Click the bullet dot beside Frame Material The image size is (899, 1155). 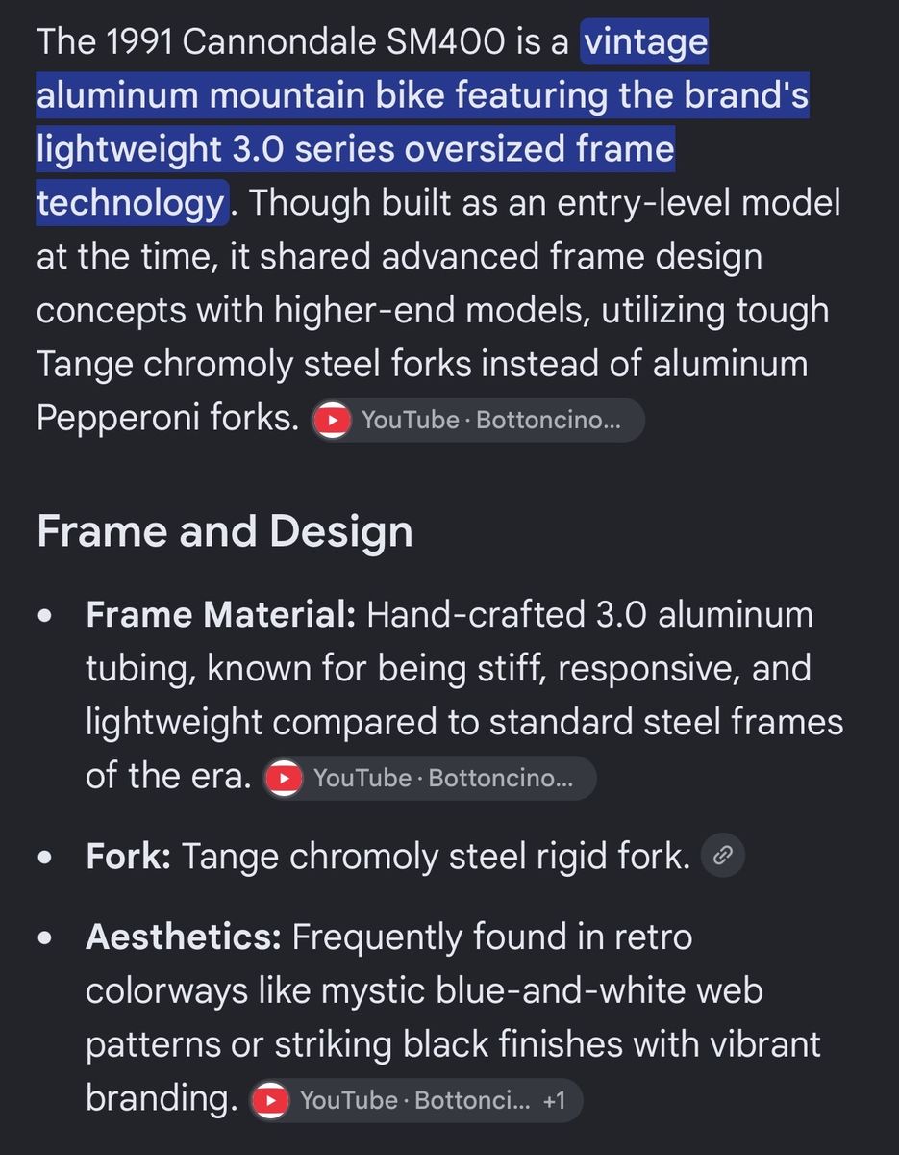coord(45,615)
